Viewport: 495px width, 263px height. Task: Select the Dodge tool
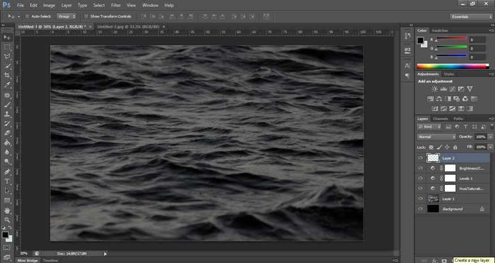coord(7,161)
